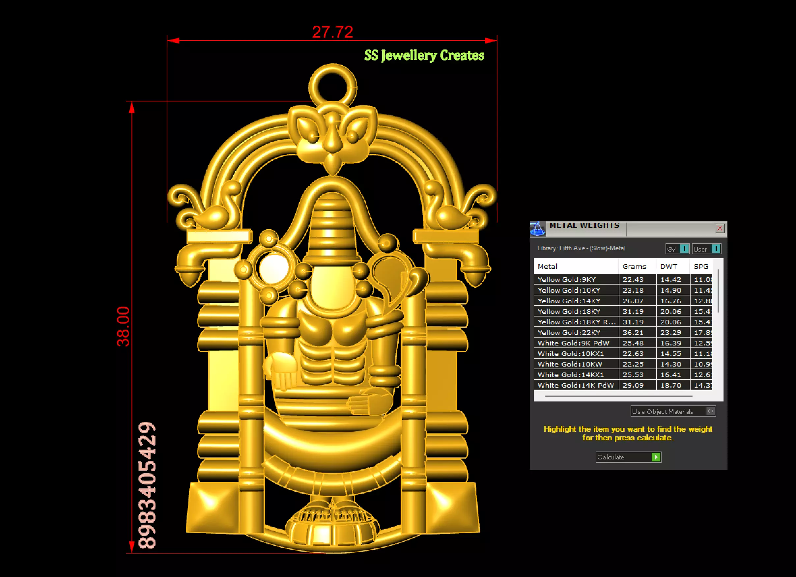Click DWT value 16.76
The image size is (796, 577).
click(671, 301)
